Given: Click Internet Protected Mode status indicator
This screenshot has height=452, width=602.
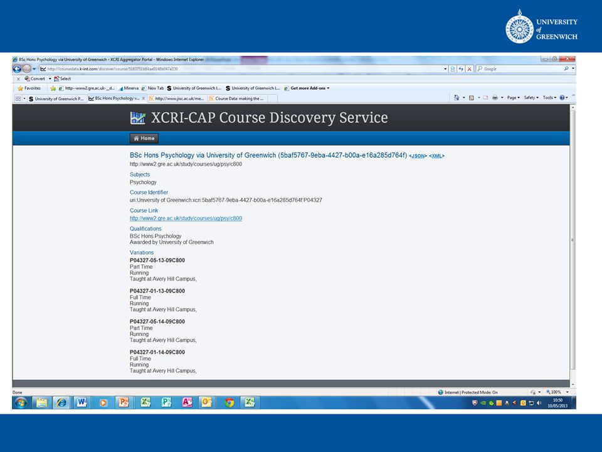Looking at the screenshot, I should click(x=468, y=392).
